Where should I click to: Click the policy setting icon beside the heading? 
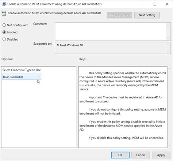click(x=4, y=14)
